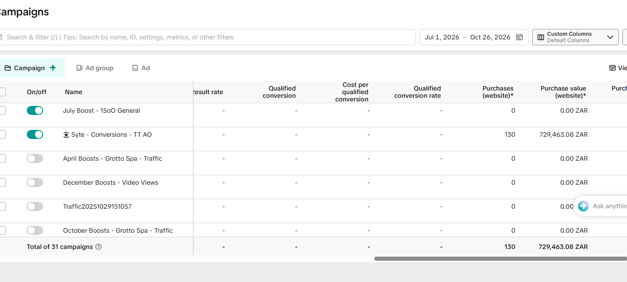Open the Custom Columns dropdown

575,37
